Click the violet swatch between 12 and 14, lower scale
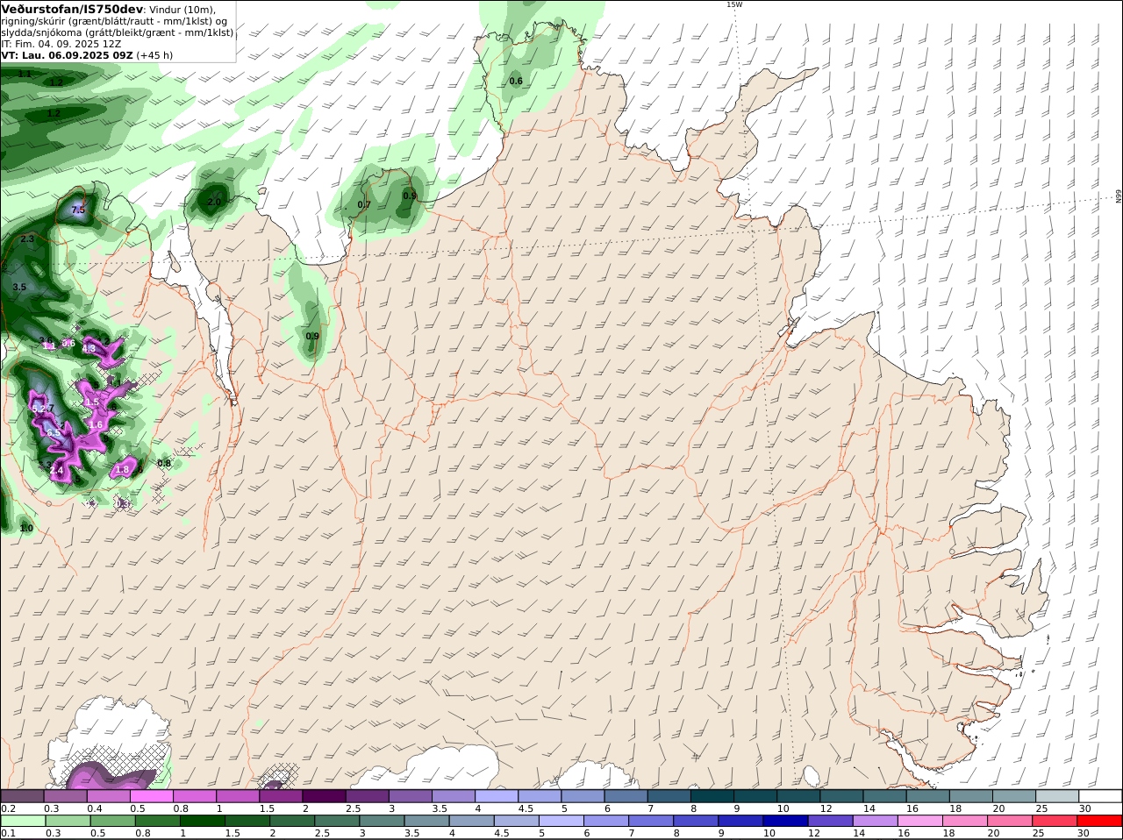Image resolution: width=1123 pixels, height=840 pixels. pyautogui.click(x=830, y=821)
